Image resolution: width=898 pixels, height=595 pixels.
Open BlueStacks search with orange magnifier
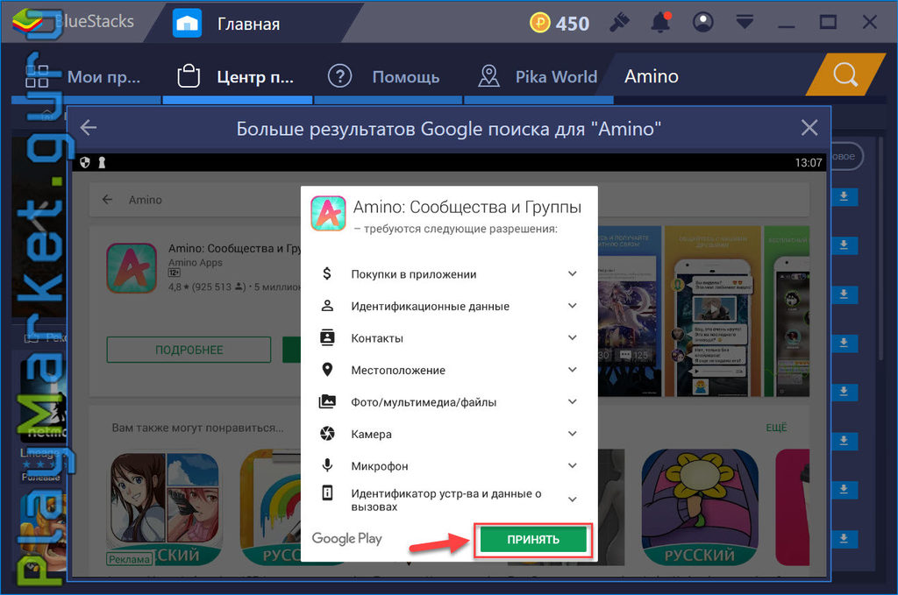point(845,74)
